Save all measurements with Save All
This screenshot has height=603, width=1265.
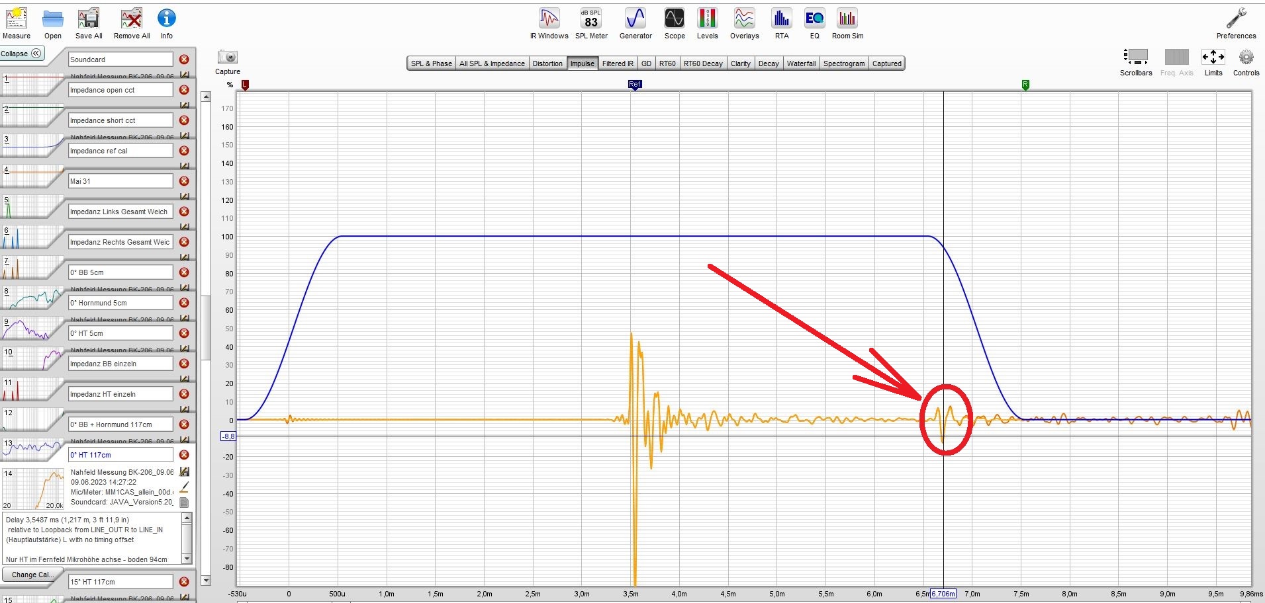pyautogui.click(x=89, y=24)
